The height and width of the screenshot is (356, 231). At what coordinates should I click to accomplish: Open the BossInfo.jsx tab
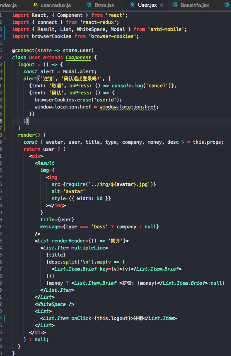(195, 5)
